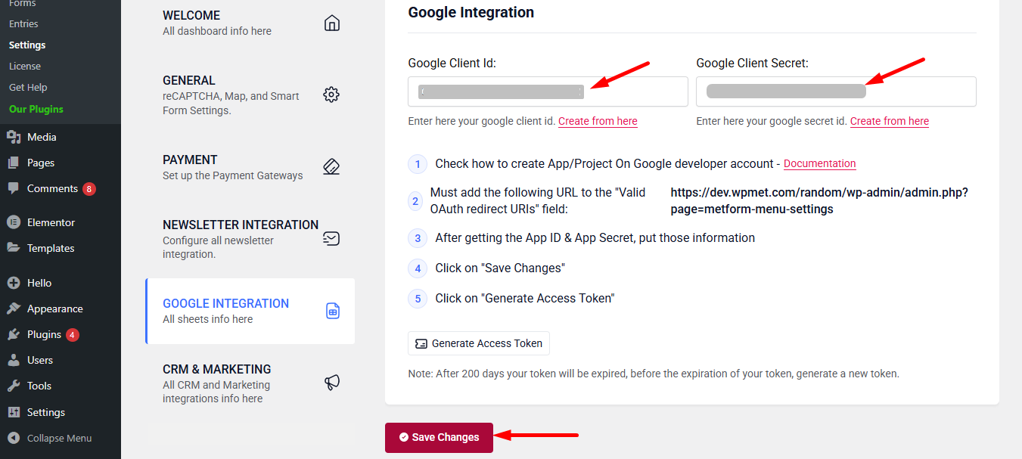Image resolution: width=1022 pixels, height=459 pixels.
Task: Open Plugins via the plug icon
Action: point(15,333)
